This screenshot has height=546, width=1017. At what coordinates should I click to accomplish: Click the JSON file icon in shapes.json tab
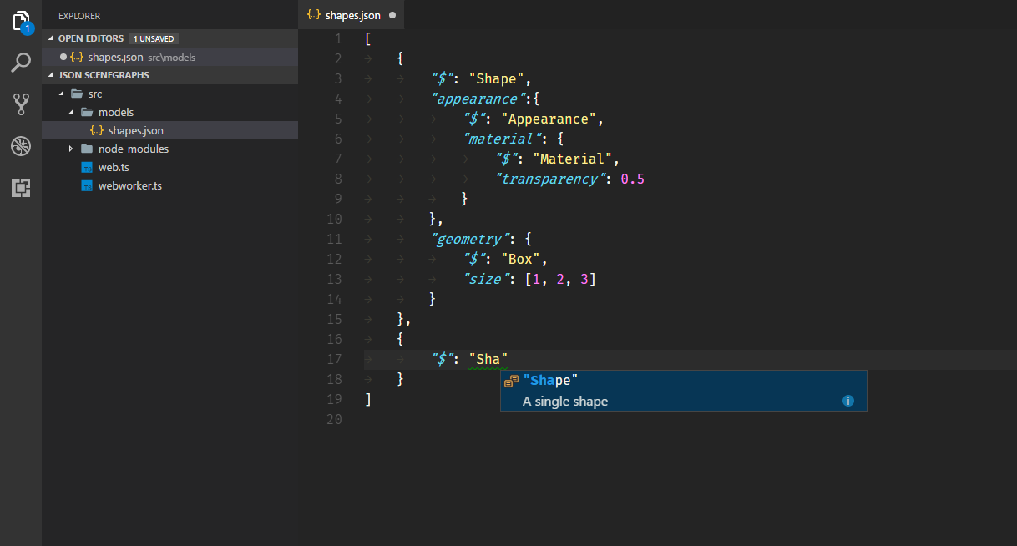coord(315,15)
